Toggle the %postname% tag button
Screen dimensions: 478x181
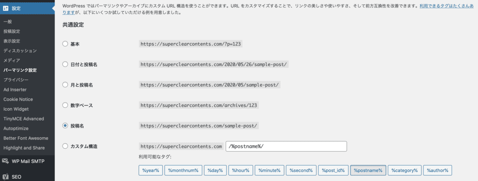coord(368,170)
